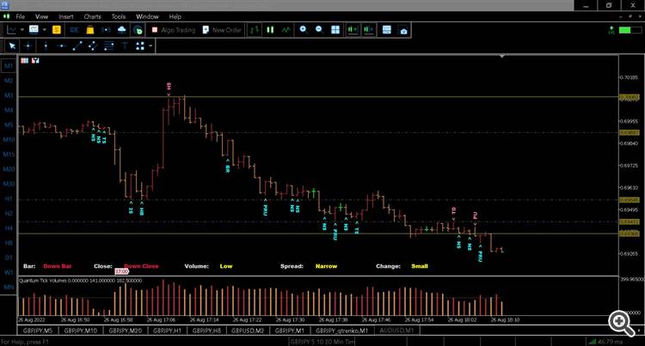
Task: Open the Signals broadcast icon
Action: pos(106,30)
